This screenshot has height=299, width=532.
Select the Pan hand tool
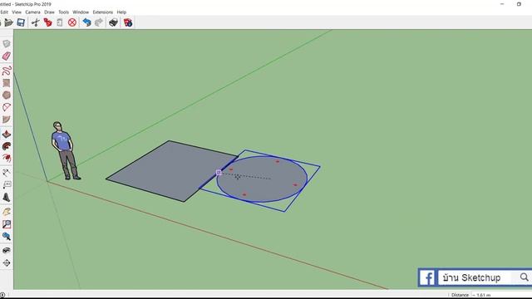pyautogui.click(x=7, y=212)
